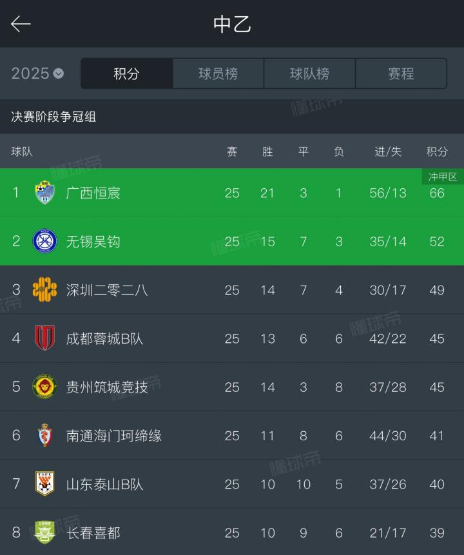Tap the 长春喜都 team logo
This screenshot has width=464, height=555.
pyautogui.click(x=45, y=532)
